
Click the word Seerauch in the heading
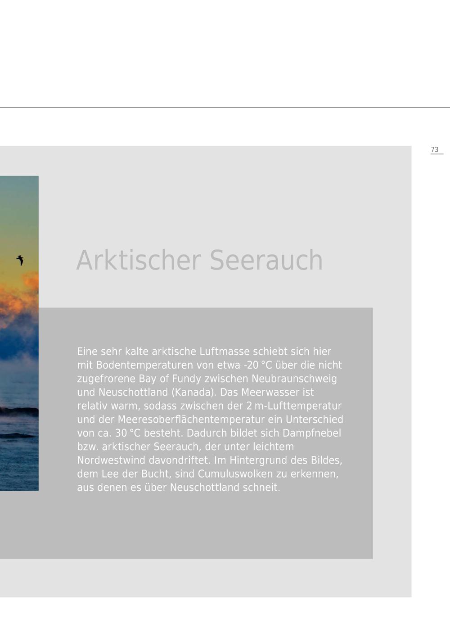[266, 260]
